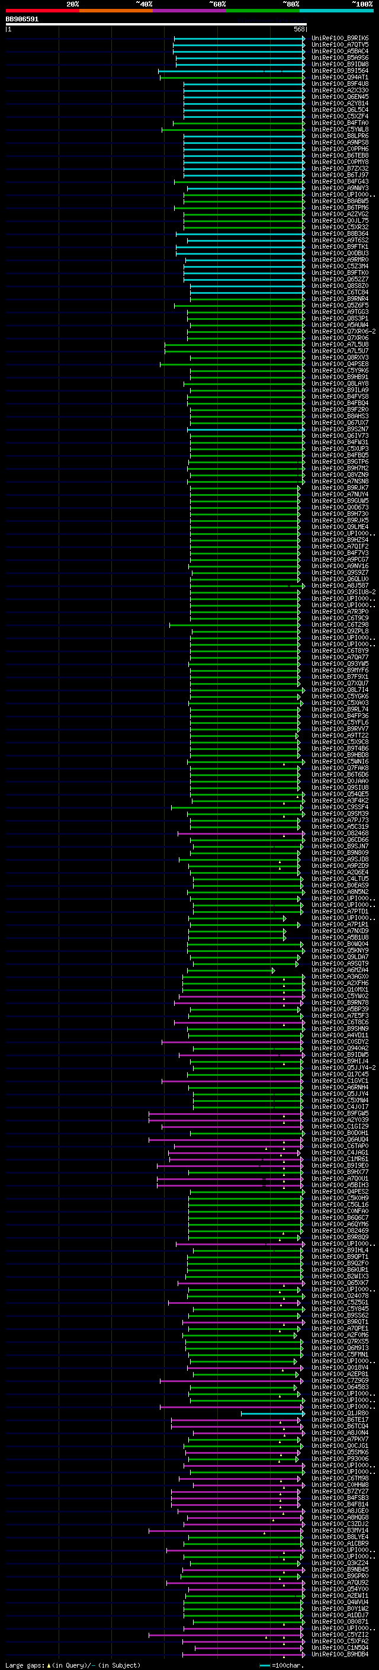Select the UniRef100_Q0JL75 label
379x1670 pixels.
[340, 220]
